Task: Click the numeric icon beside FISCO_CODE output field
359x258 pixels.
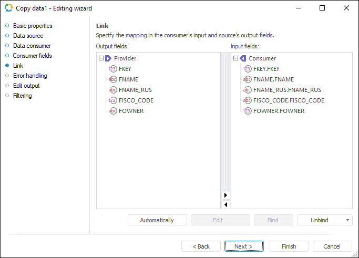Action: 113,100
